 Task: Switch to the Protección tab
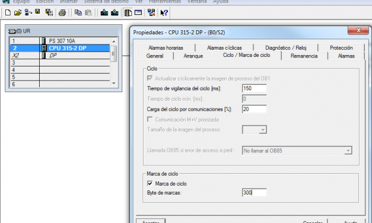point(341,47)
